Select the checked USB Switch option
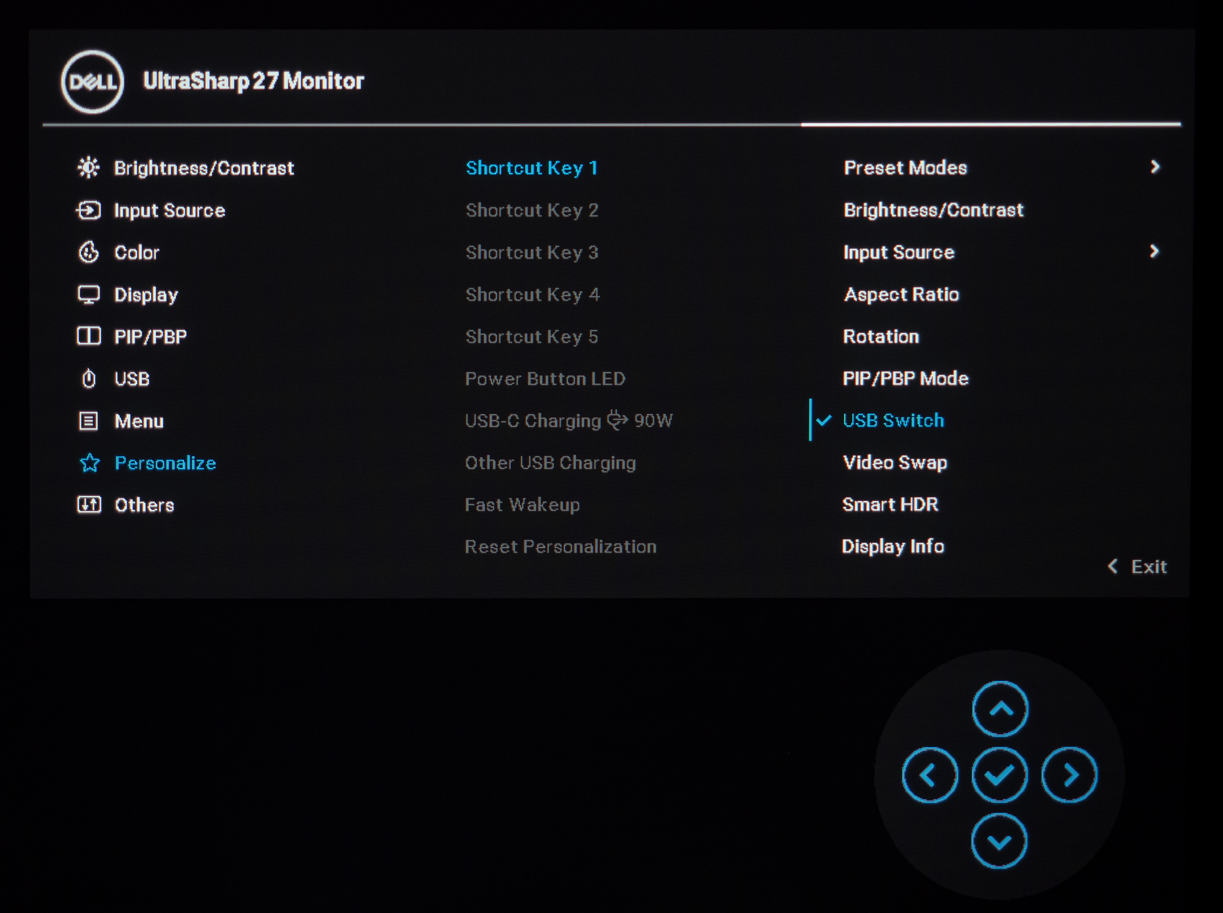The image size is (1223, 913). point(893,421)
